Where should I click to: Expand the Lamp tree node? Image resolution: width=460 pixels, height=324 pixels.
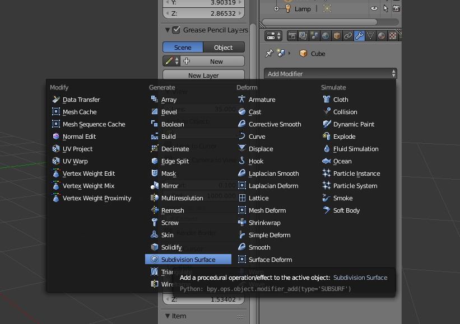pyautogui.click(x=276, y=9)
